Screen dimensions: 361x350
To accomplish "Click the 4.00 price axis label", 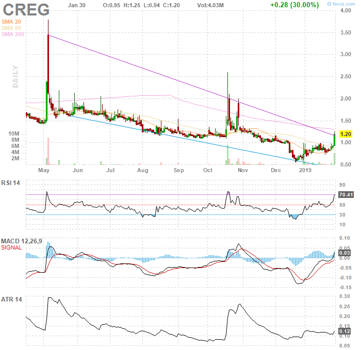I will [346, 10].
